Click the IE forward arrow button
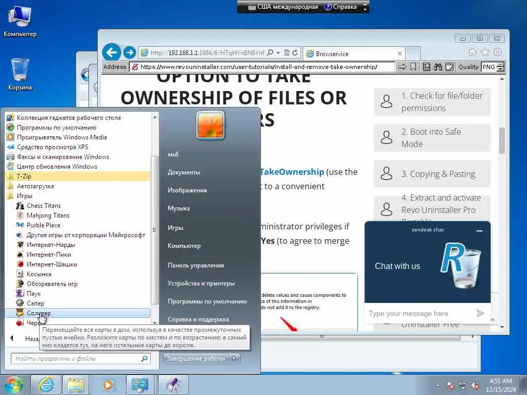527x395 pixels. pyautogui.click(x=129, y=53)
